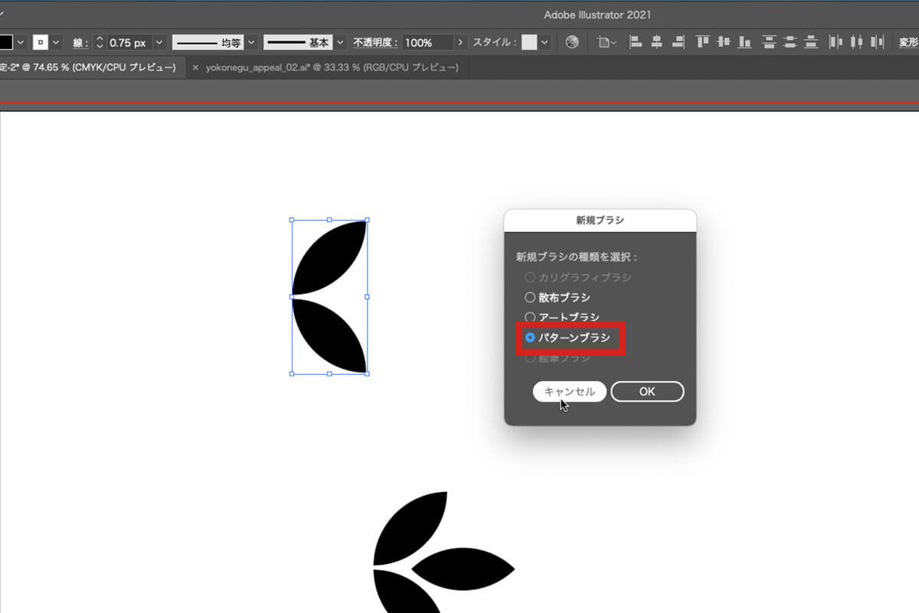Confirm the new brush with OK
The image size is (919, 613).
point(647,392)
